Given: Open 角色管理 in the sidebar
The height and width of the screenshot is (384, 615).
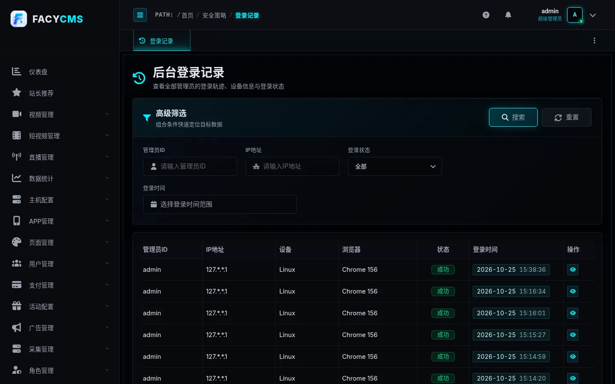Looking at the screenshot, I should 60,370.
